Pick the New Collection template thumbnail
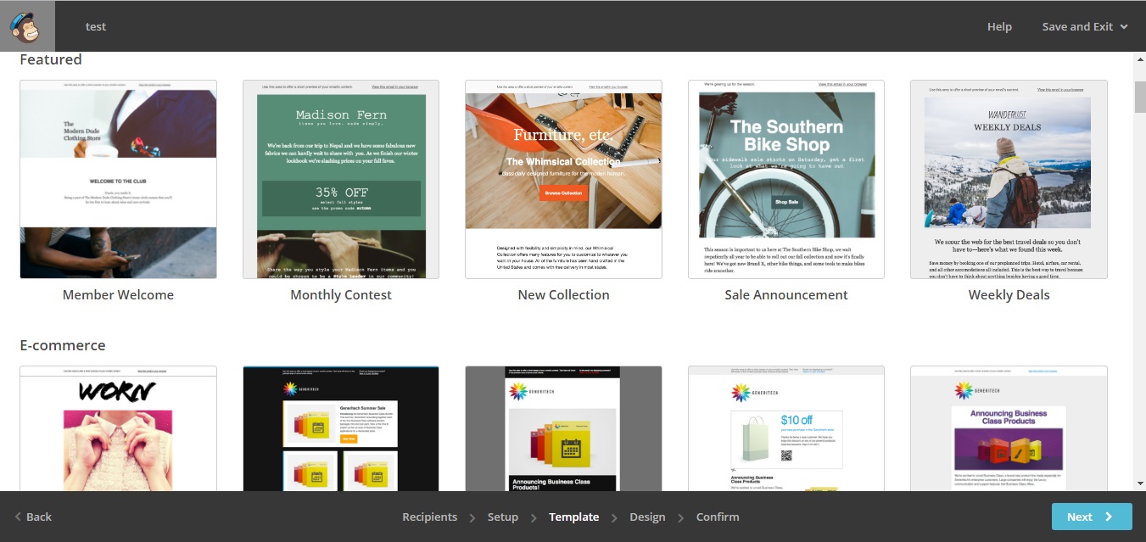This screenshot has width=1146, height=542. (563, 179)
